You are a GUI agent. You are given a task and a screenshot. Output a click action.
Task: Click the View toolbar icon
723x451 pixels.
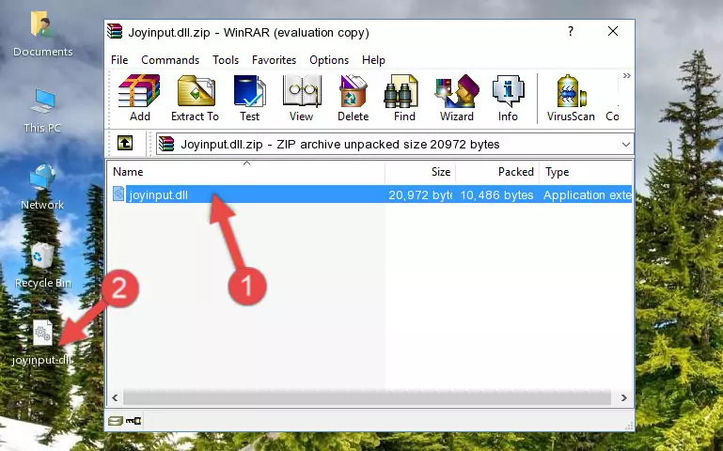coord(302,98)
